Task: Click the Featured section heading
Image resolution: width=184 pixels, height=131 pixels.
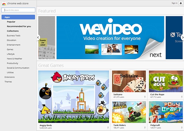Action: (x=47, y=11)
